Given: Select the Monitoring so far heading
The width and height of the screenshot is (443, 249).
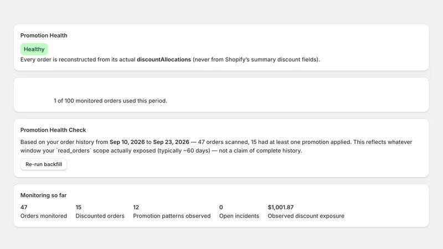Looking at the screenshot, I should pos(44,195).
